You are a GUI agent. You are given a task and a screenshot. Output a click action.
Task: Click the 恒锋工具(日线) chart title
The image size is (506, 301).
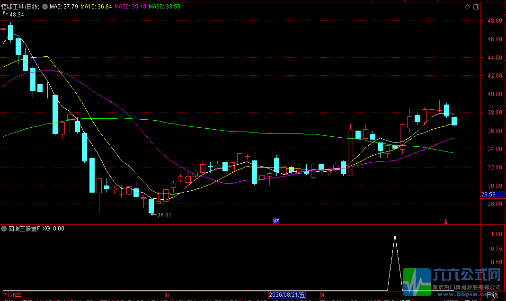click(21, 7)
